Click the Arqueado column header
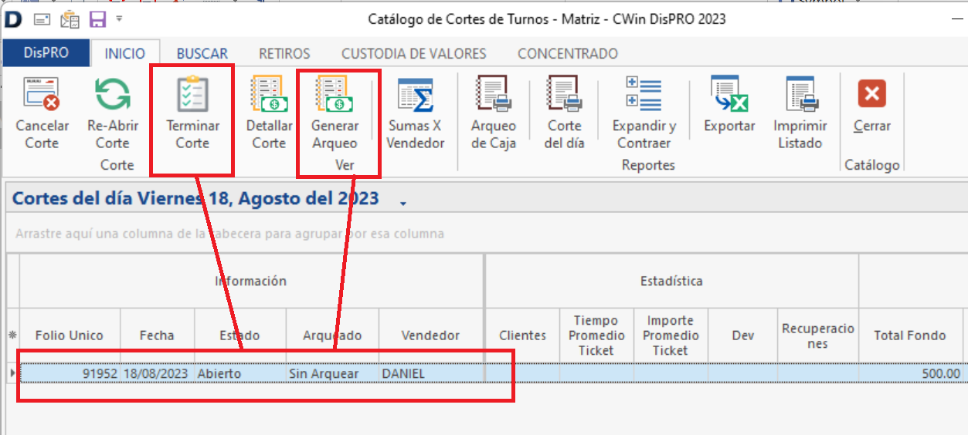Viewport: 968px width, 435px height. pyautogui.click(x=332, y=336)
